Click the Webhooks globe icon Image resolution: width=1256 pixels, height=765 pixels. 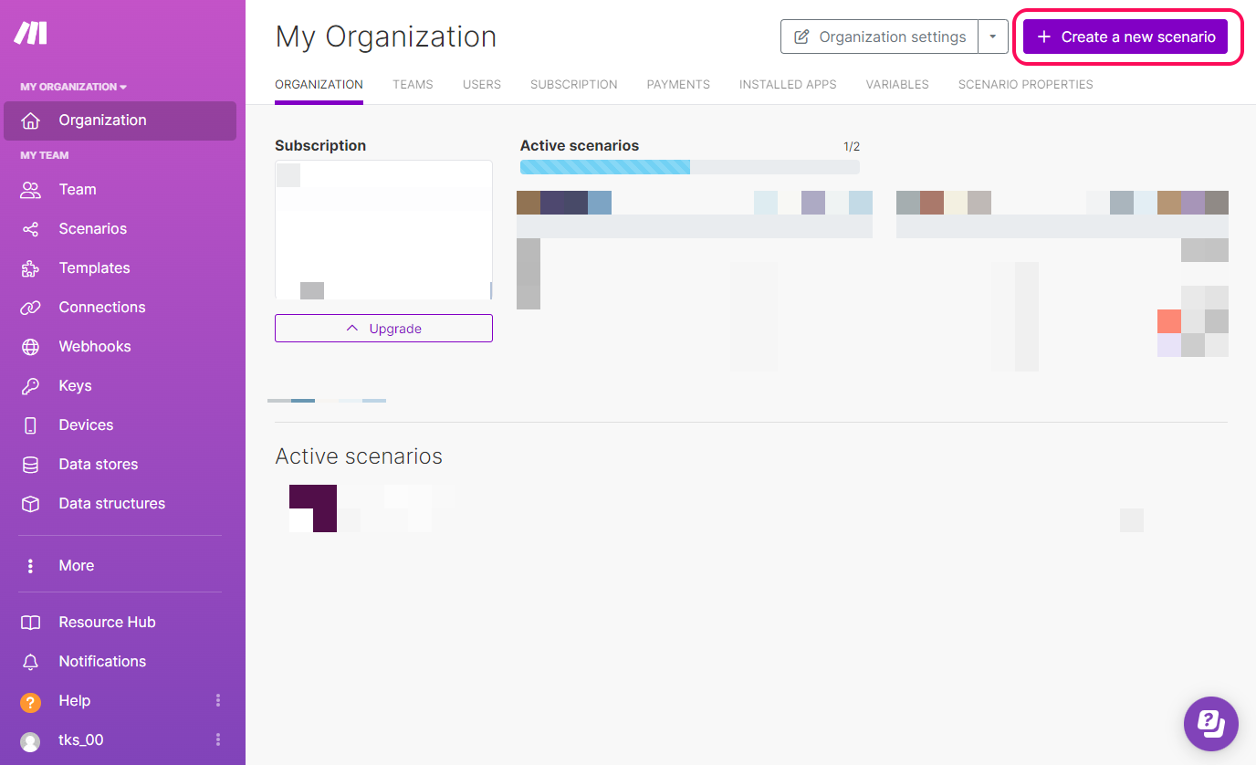coord(31,347)
